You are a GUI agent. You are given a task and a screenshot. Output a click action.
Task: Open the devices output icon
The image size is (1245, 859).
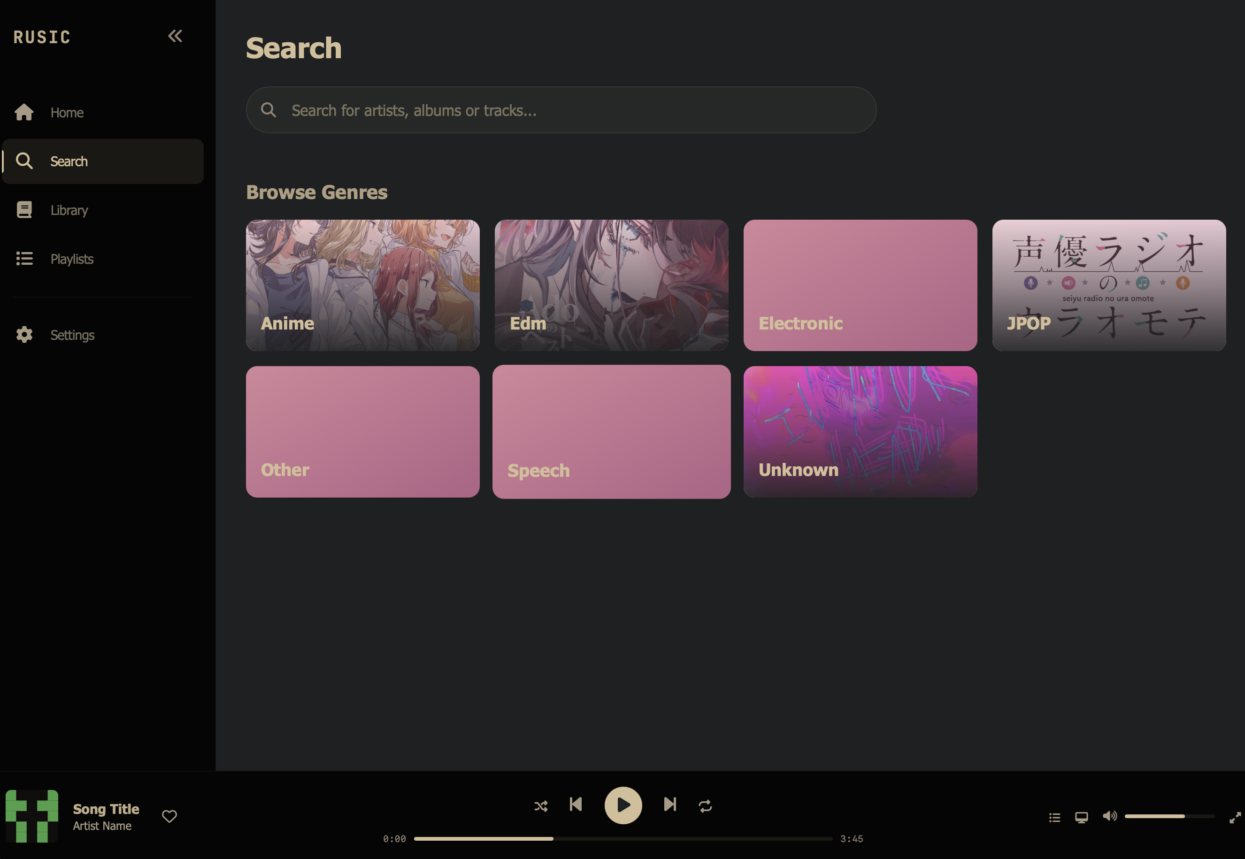tap(1081, 818)
